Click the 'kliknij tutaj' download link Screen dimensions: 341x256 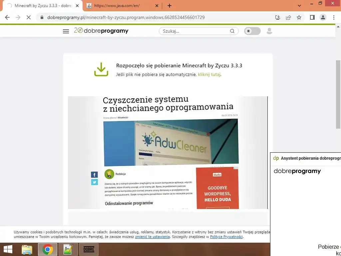point(209,74)
